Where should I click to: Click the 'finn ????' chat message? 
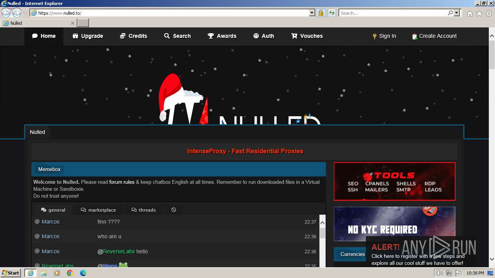[109, 222]
